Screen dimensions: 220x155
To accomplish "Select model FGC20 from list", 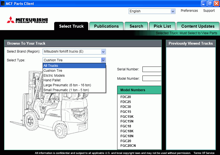I will click(x=126, y=141).
